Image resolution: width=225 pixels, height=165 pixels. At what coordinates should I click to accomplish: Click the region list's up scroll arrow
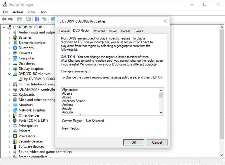pyautogui.click(x=161, y=90)
